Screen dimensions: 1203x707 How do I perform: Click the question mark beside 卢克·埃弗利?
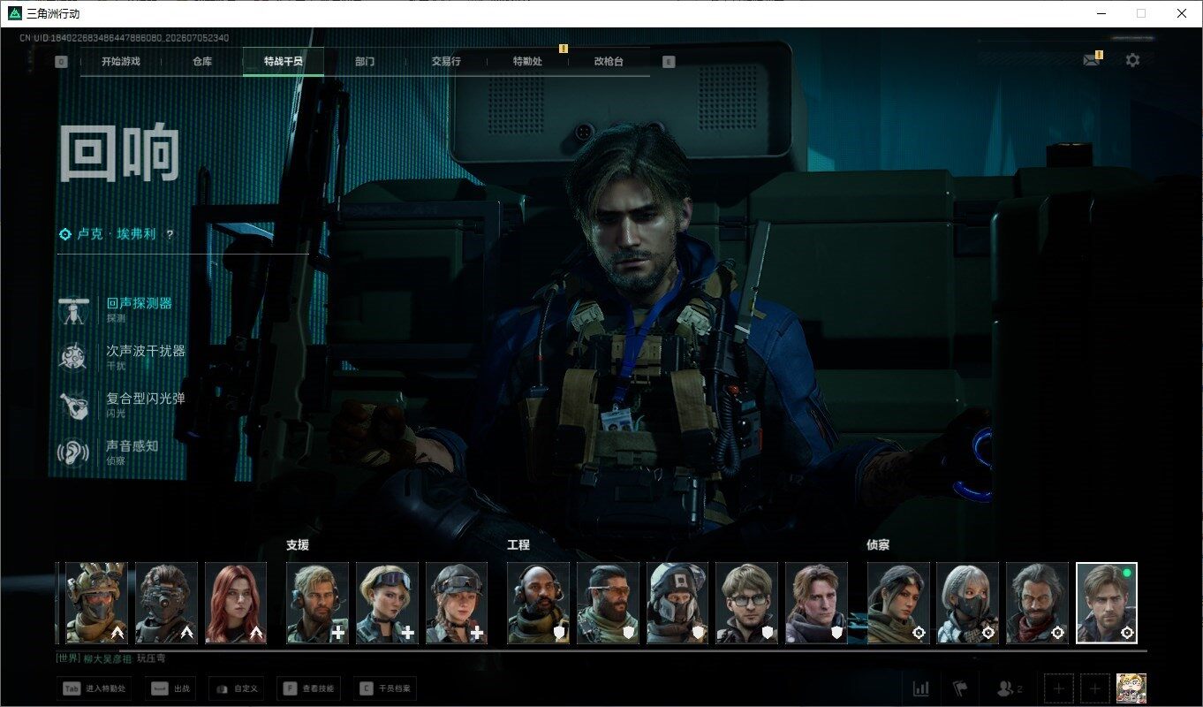click(x=170, y=234)
